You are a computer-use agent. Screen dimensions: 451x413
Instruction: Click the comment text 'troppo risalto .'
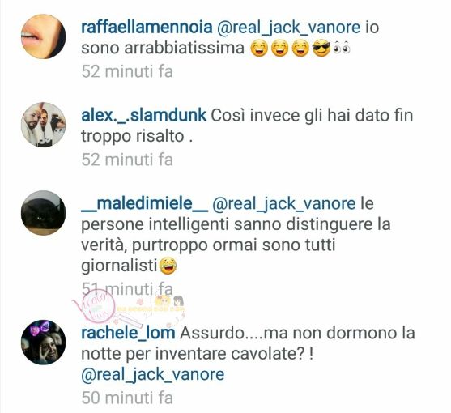click(x=137, y=136)
